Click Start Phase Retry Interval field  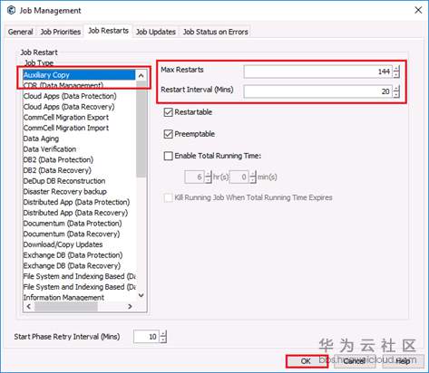click(x=146, y=337)
